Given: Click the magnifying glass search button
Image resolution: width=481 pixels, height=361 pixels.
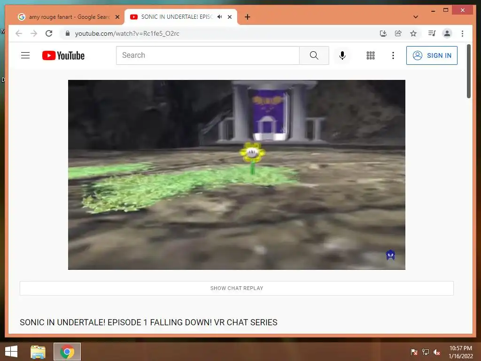Looking at the screenshot, I should tap(314, 55).
